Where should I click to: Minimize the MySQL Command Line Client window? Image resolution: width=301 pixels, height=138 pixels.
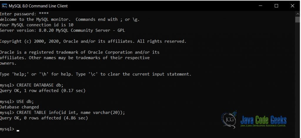pyautogui.click(x=260, y=6)
